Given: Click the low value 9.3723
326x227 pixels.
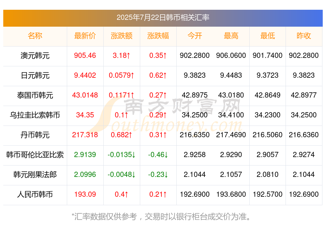Looking at the screenshot, I should point(268,75).
